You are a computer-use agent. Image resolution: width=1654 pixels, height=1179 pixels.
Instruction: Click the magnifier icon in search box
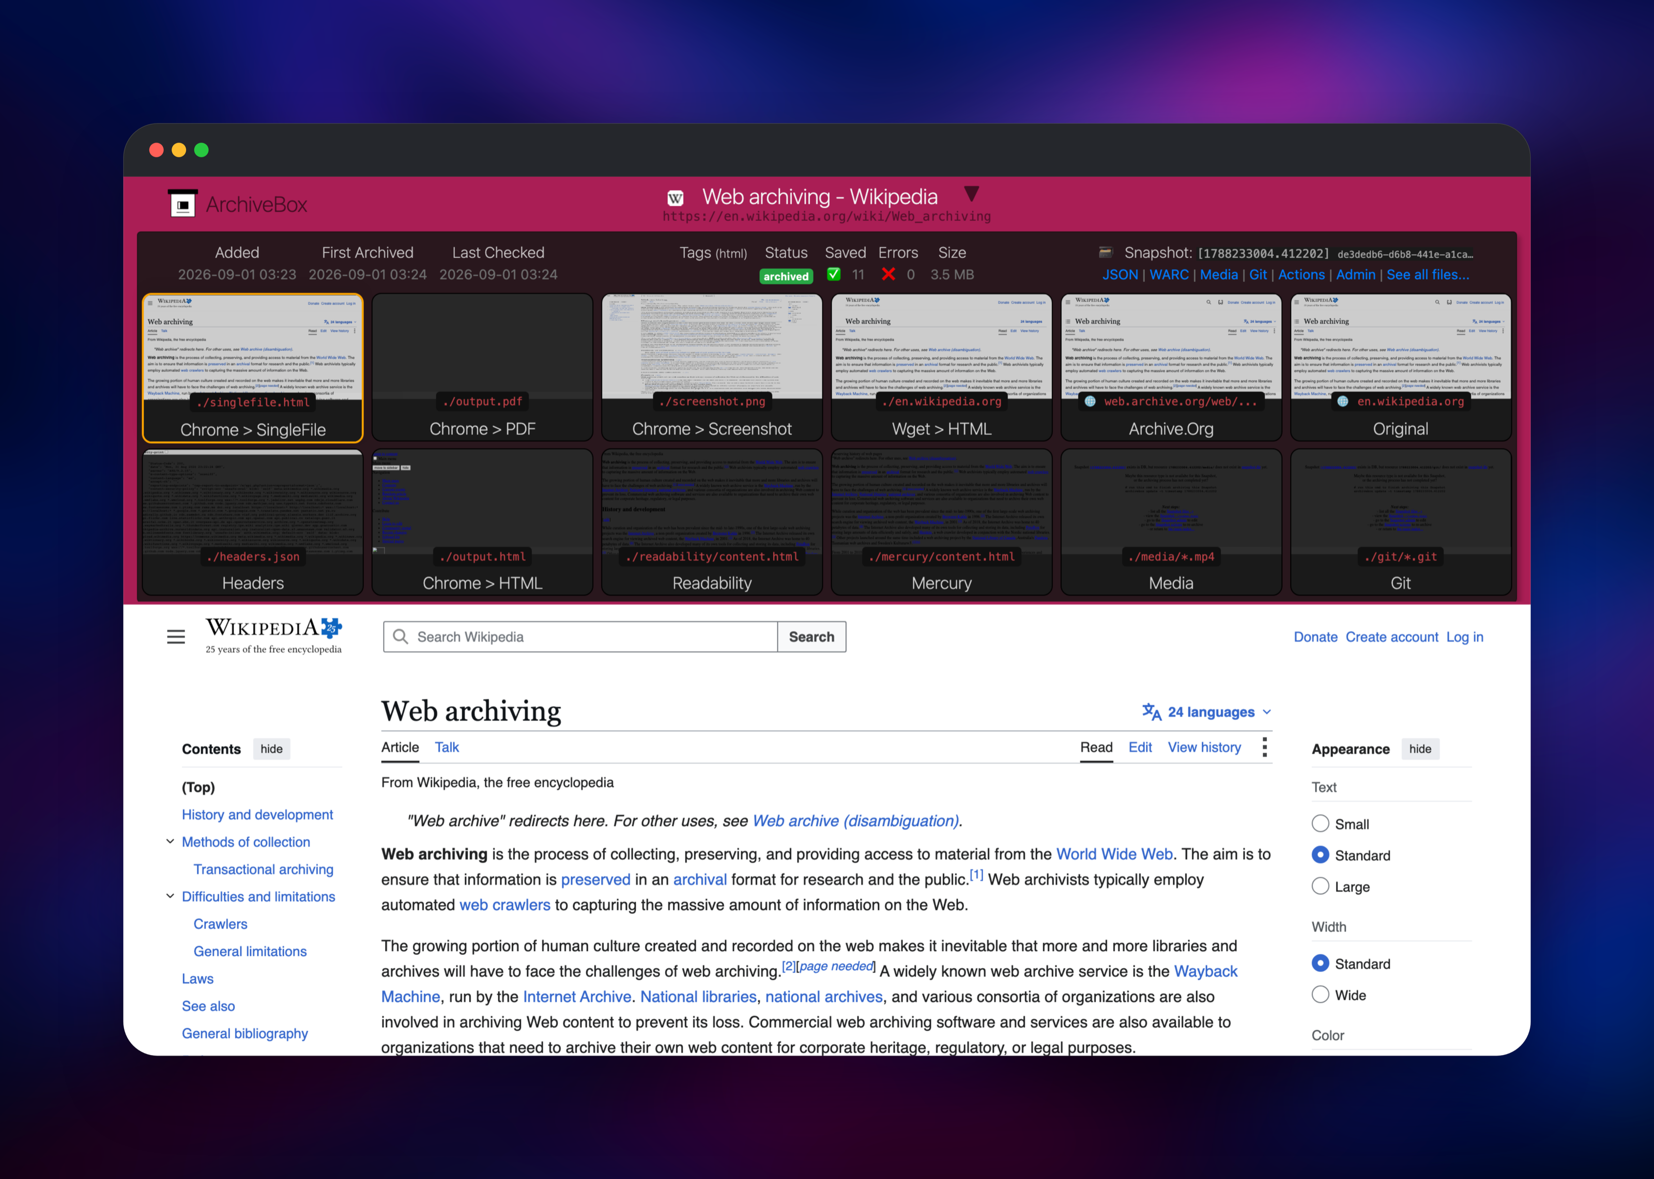click(x=400, y=637)
